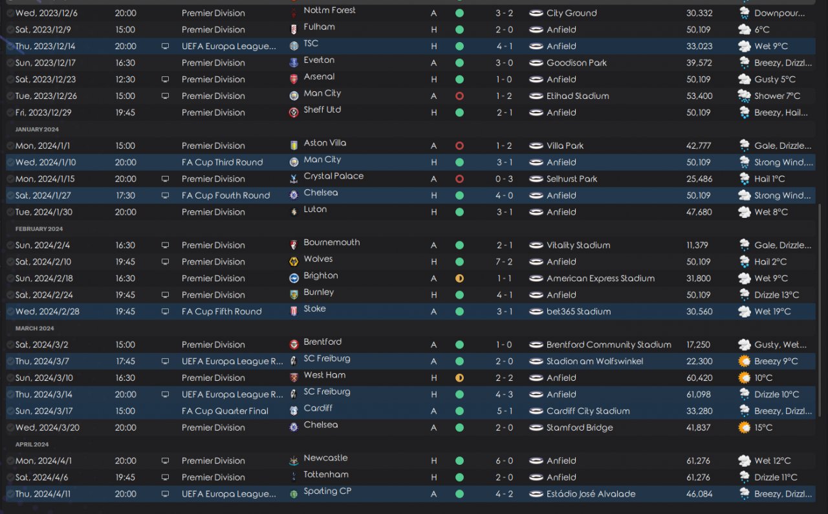Click the sunny weather icon on the West Ham row
This screenshot has width=828, height=514.
pyautogui.click(x=745, y=378)
